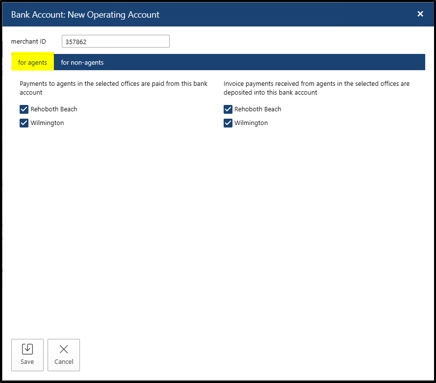The image size is (436, 383).
Task: Click the merchant ID field label
Action: pyautogui.click(x=28, y=42)
